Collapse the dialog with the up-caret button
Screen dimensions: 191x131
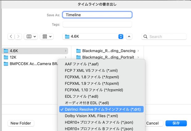point(129,37)
